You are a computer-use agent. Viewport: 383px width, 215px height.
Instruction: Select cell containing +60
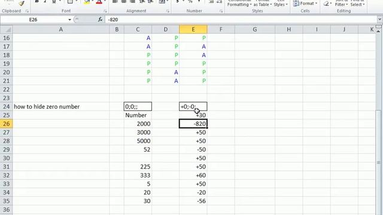(193, 175)
